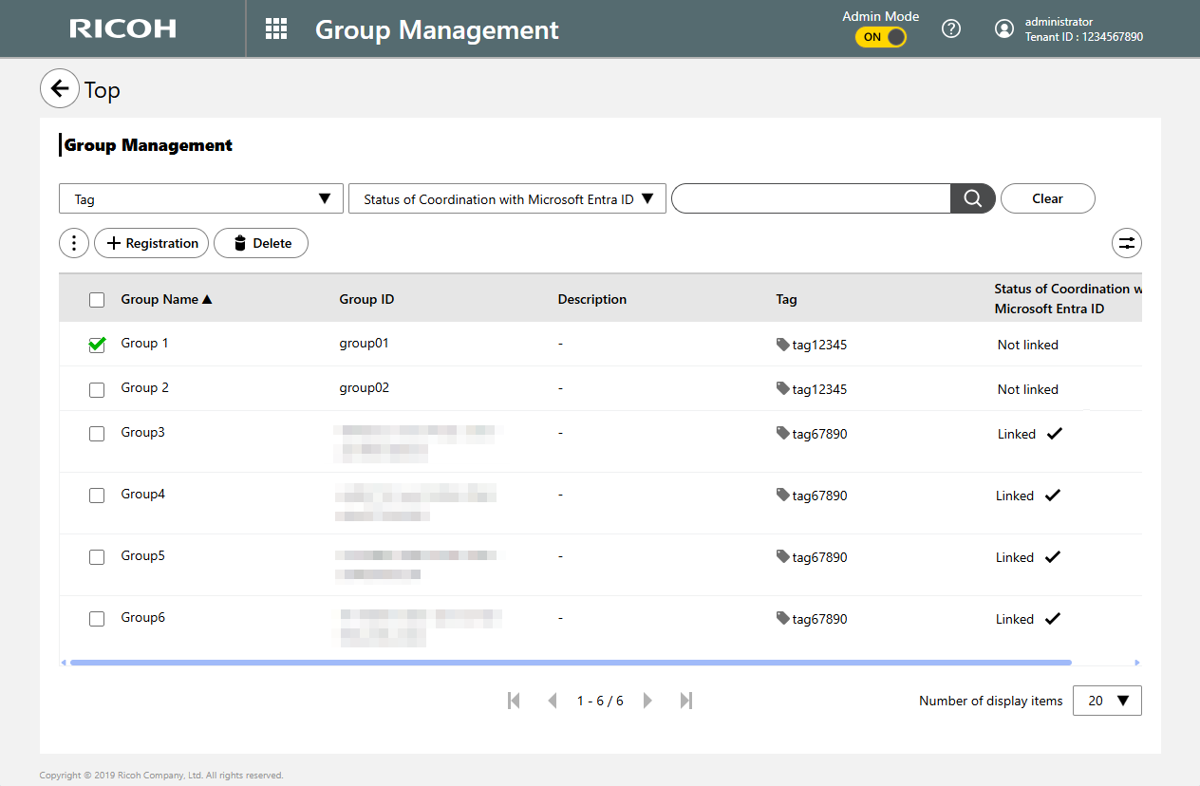Turn off the Admin Mode toggle
1200x786 pixels.
point(881,37)
